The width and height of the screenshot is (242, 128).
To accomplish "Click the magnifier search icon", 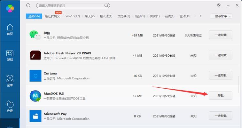I will [x=106, y=5].
